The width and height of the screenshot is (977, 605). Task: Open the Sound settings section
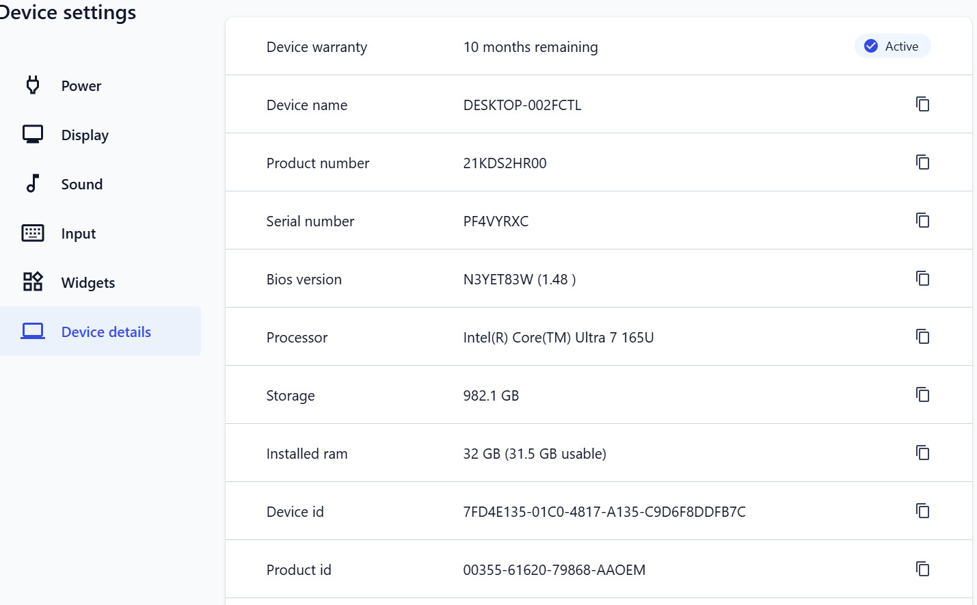pos(101,184)
